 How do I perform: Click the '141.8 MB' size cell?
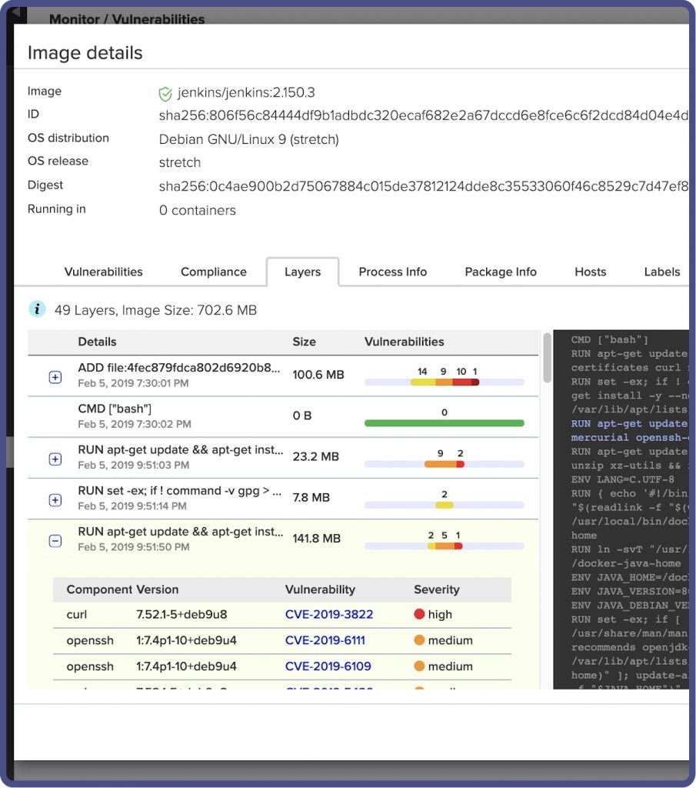pyautogui.click(x=316, y=539)
